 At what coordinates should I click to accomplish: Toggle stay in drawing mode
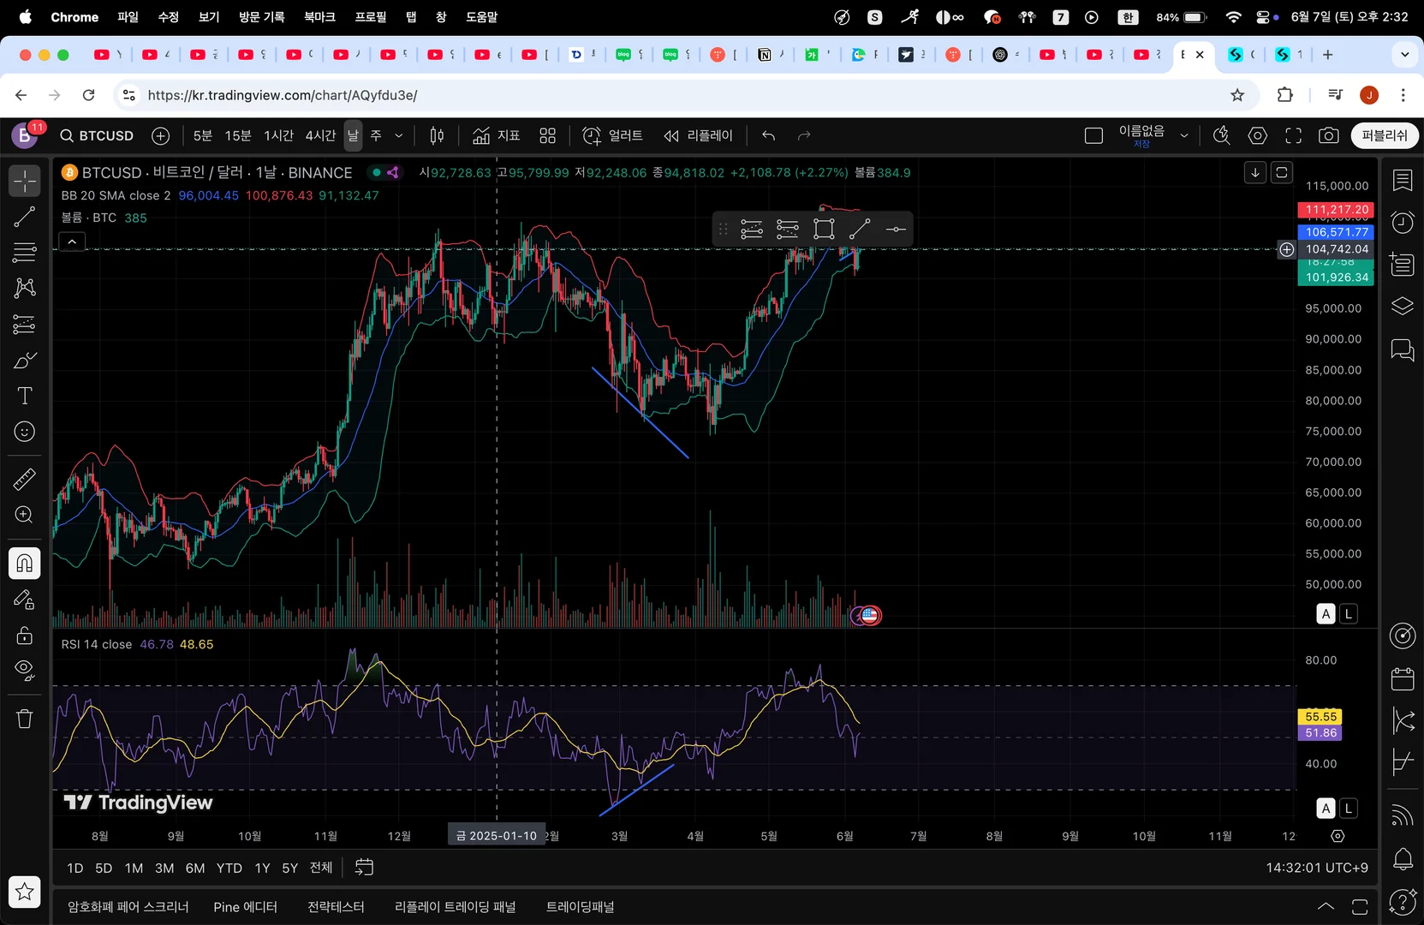click(x=25, y=599)
